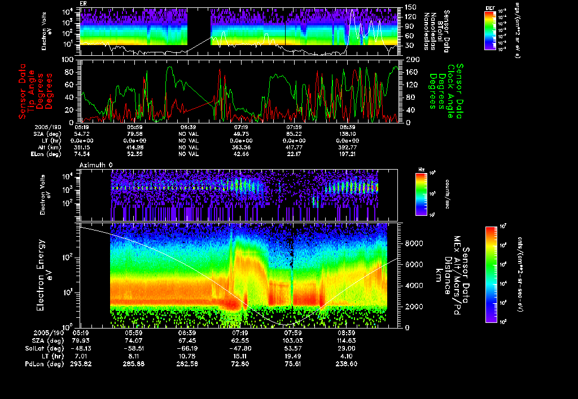Select ELon value 22.17
The height and width of the screenshot is (399, 578).
tap(294, 154)
